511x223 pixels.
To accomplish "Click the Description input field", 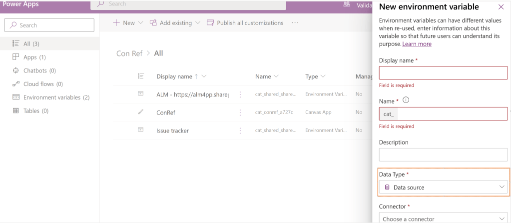I will 443,155.
